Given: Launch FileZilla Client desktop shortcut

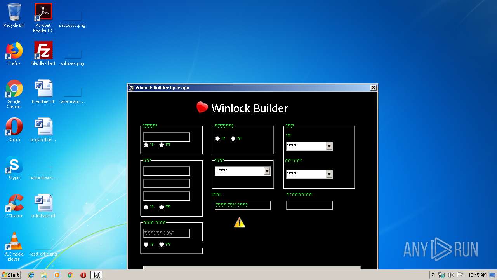Looking at the screenshot, I should click(43, 54).
